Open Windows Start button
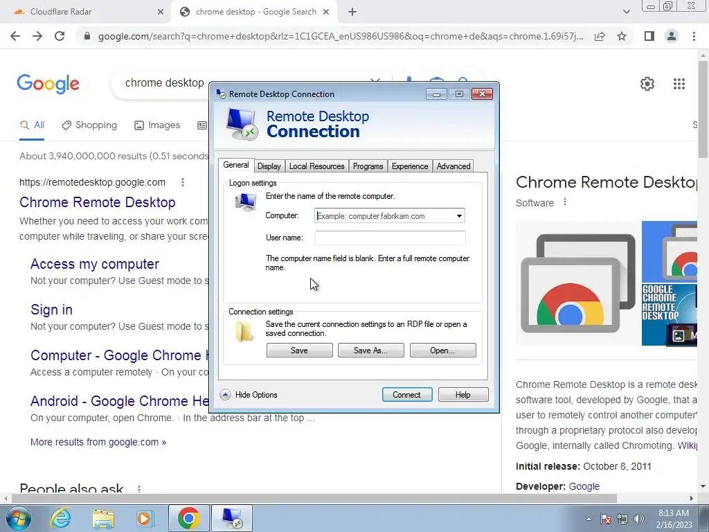 tap(18, 518)
